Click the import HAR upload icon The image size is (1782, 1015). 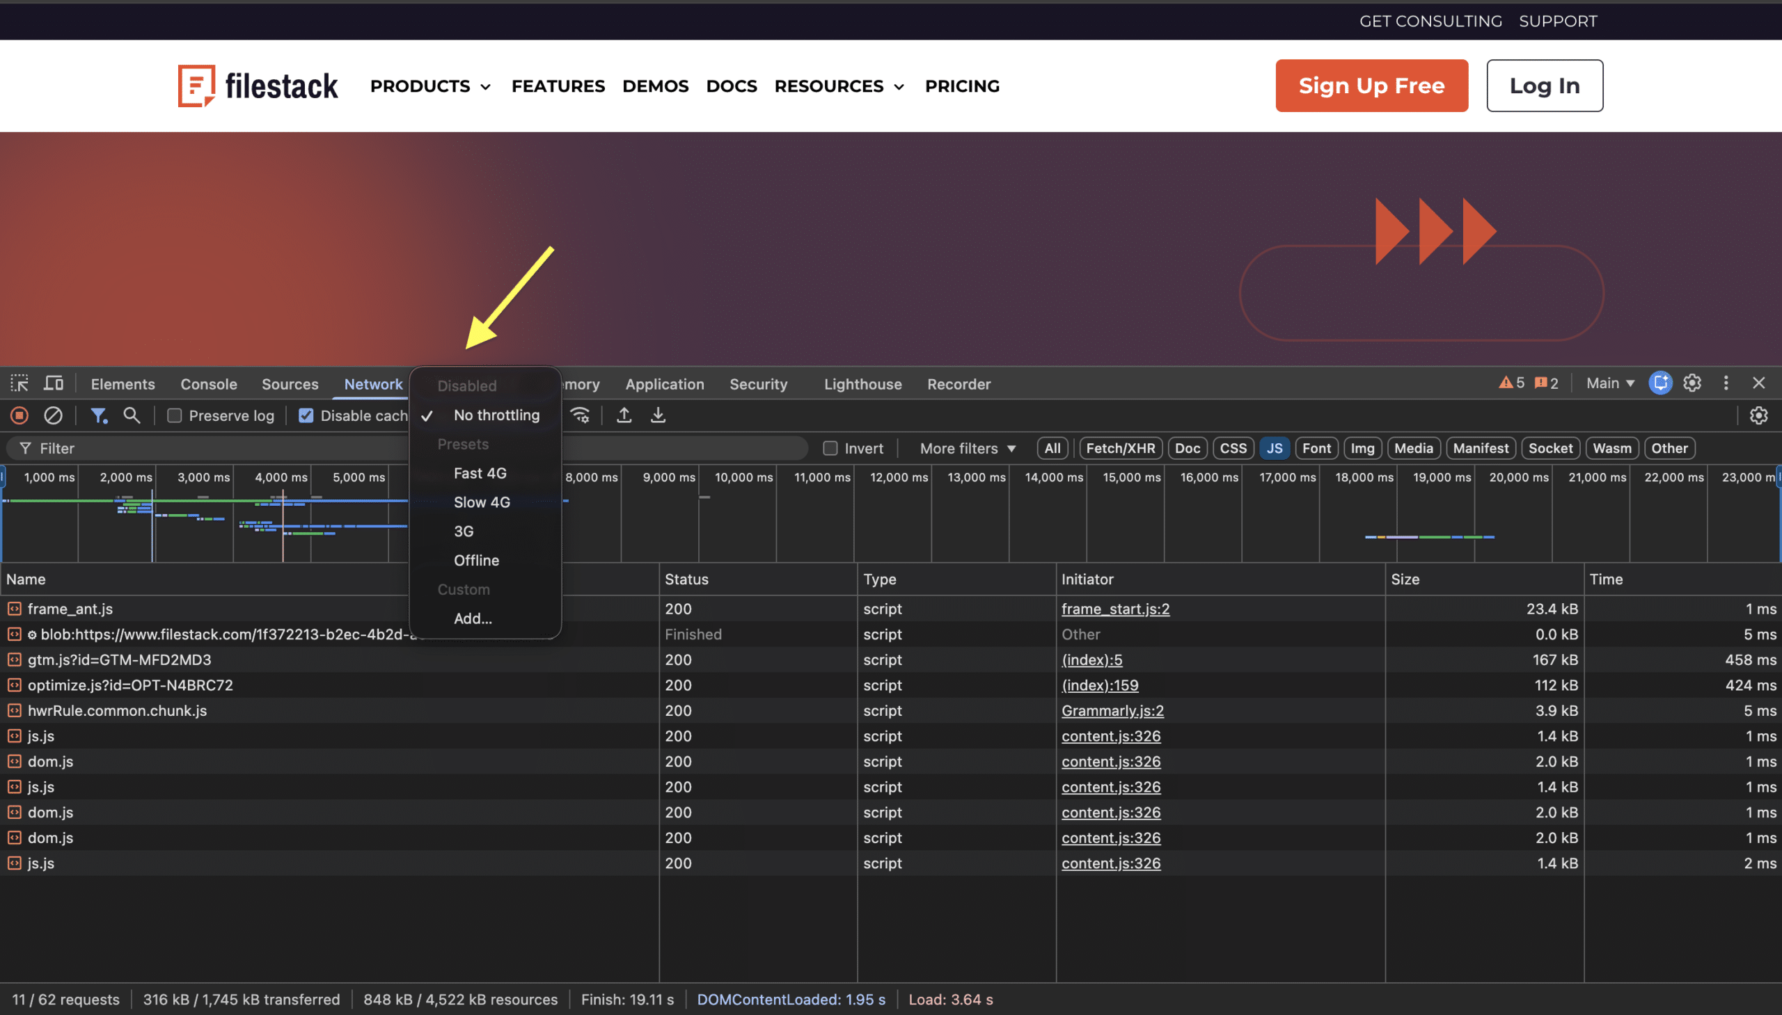point(624,415)
